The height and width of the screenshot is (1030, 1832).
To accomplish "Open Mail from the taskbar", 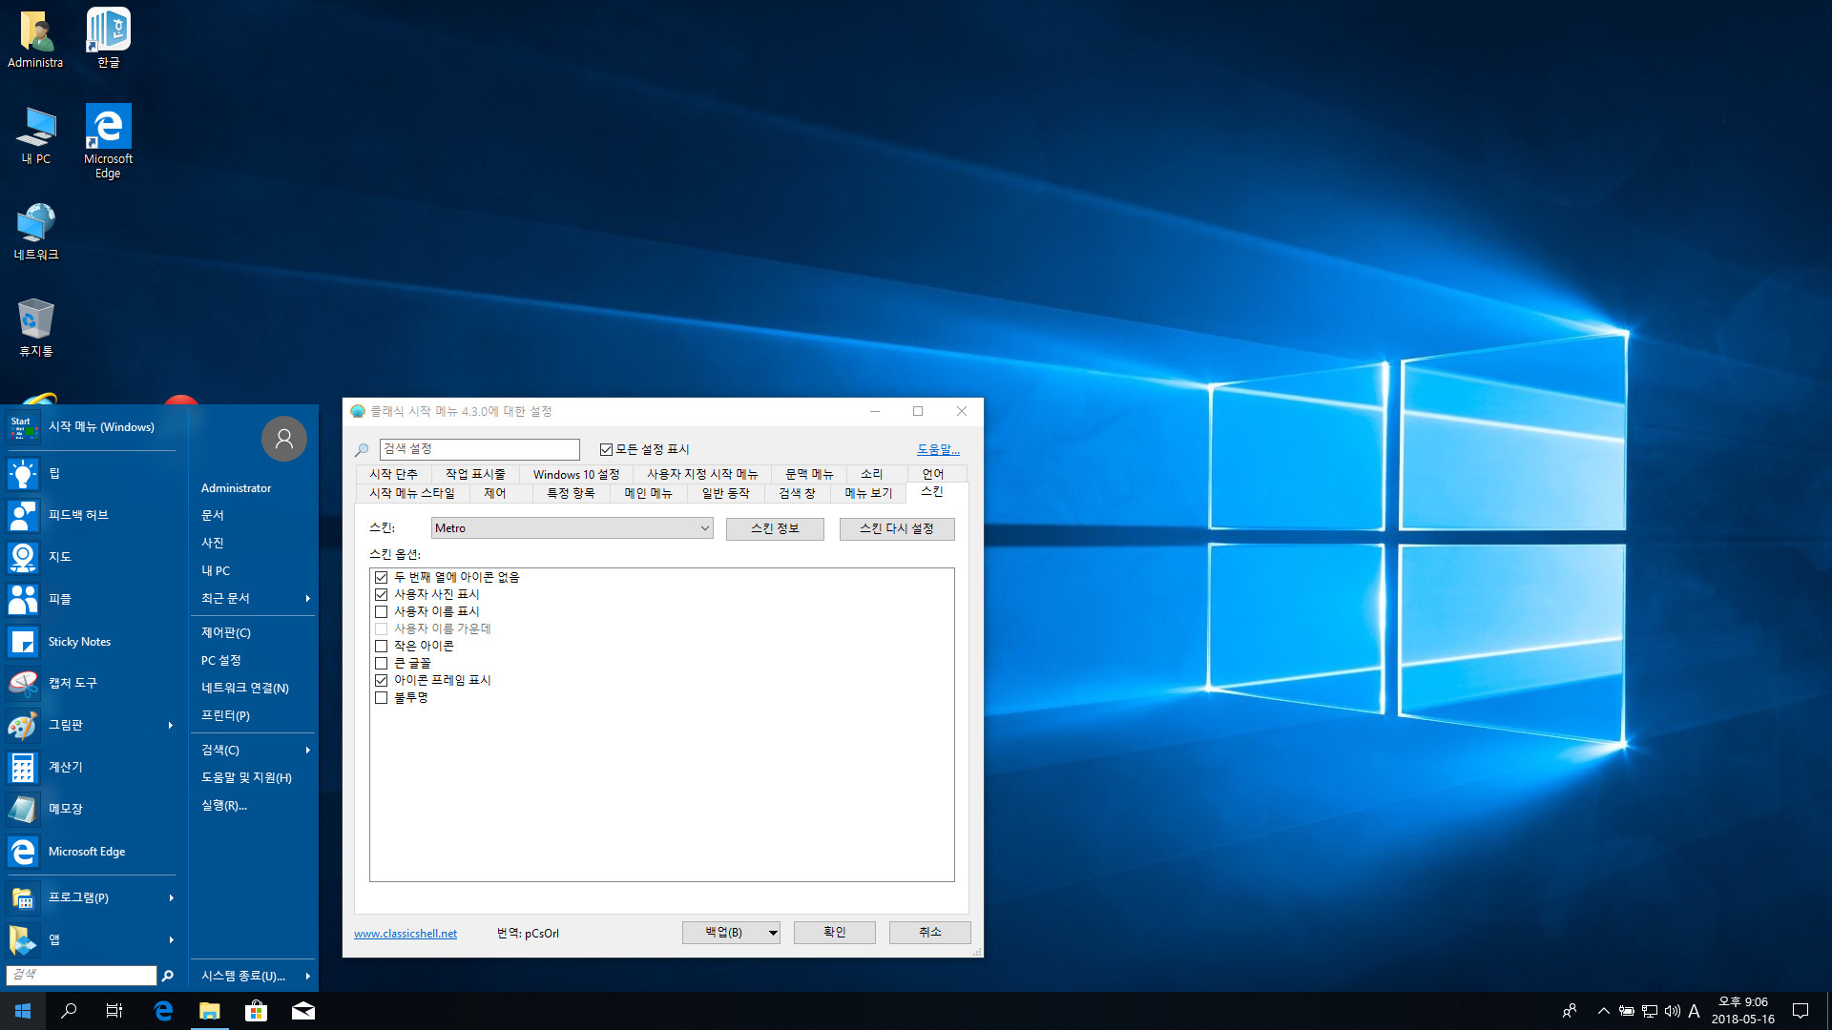I will pos(302,1011).
